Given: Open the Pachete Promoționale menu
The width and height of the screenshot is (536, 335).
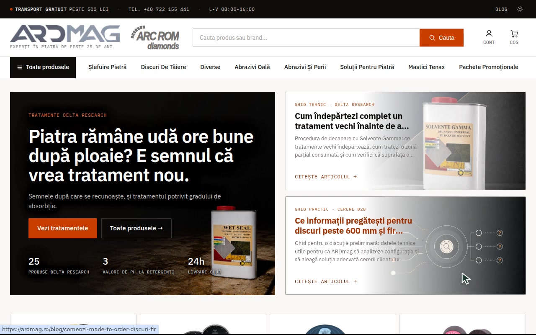Looking at the screenshot, I should [488, 67].
